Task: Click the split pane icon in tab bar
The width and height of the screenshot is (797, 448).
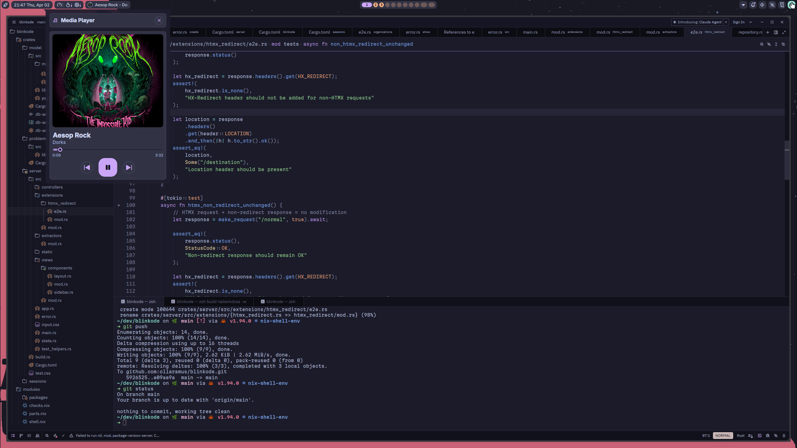Action: [x=776, y=32]
